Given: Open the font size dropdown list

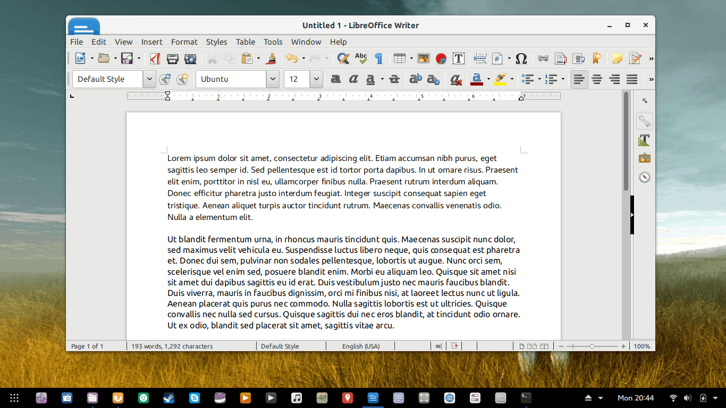Looking at the screenshot, I should coord(316,79).
